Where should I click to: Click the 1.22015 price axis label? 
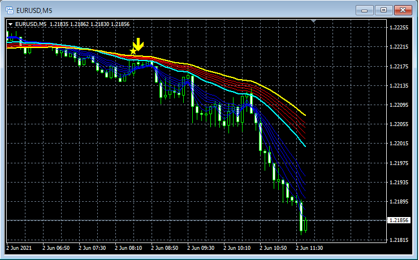tap(399, 144)
